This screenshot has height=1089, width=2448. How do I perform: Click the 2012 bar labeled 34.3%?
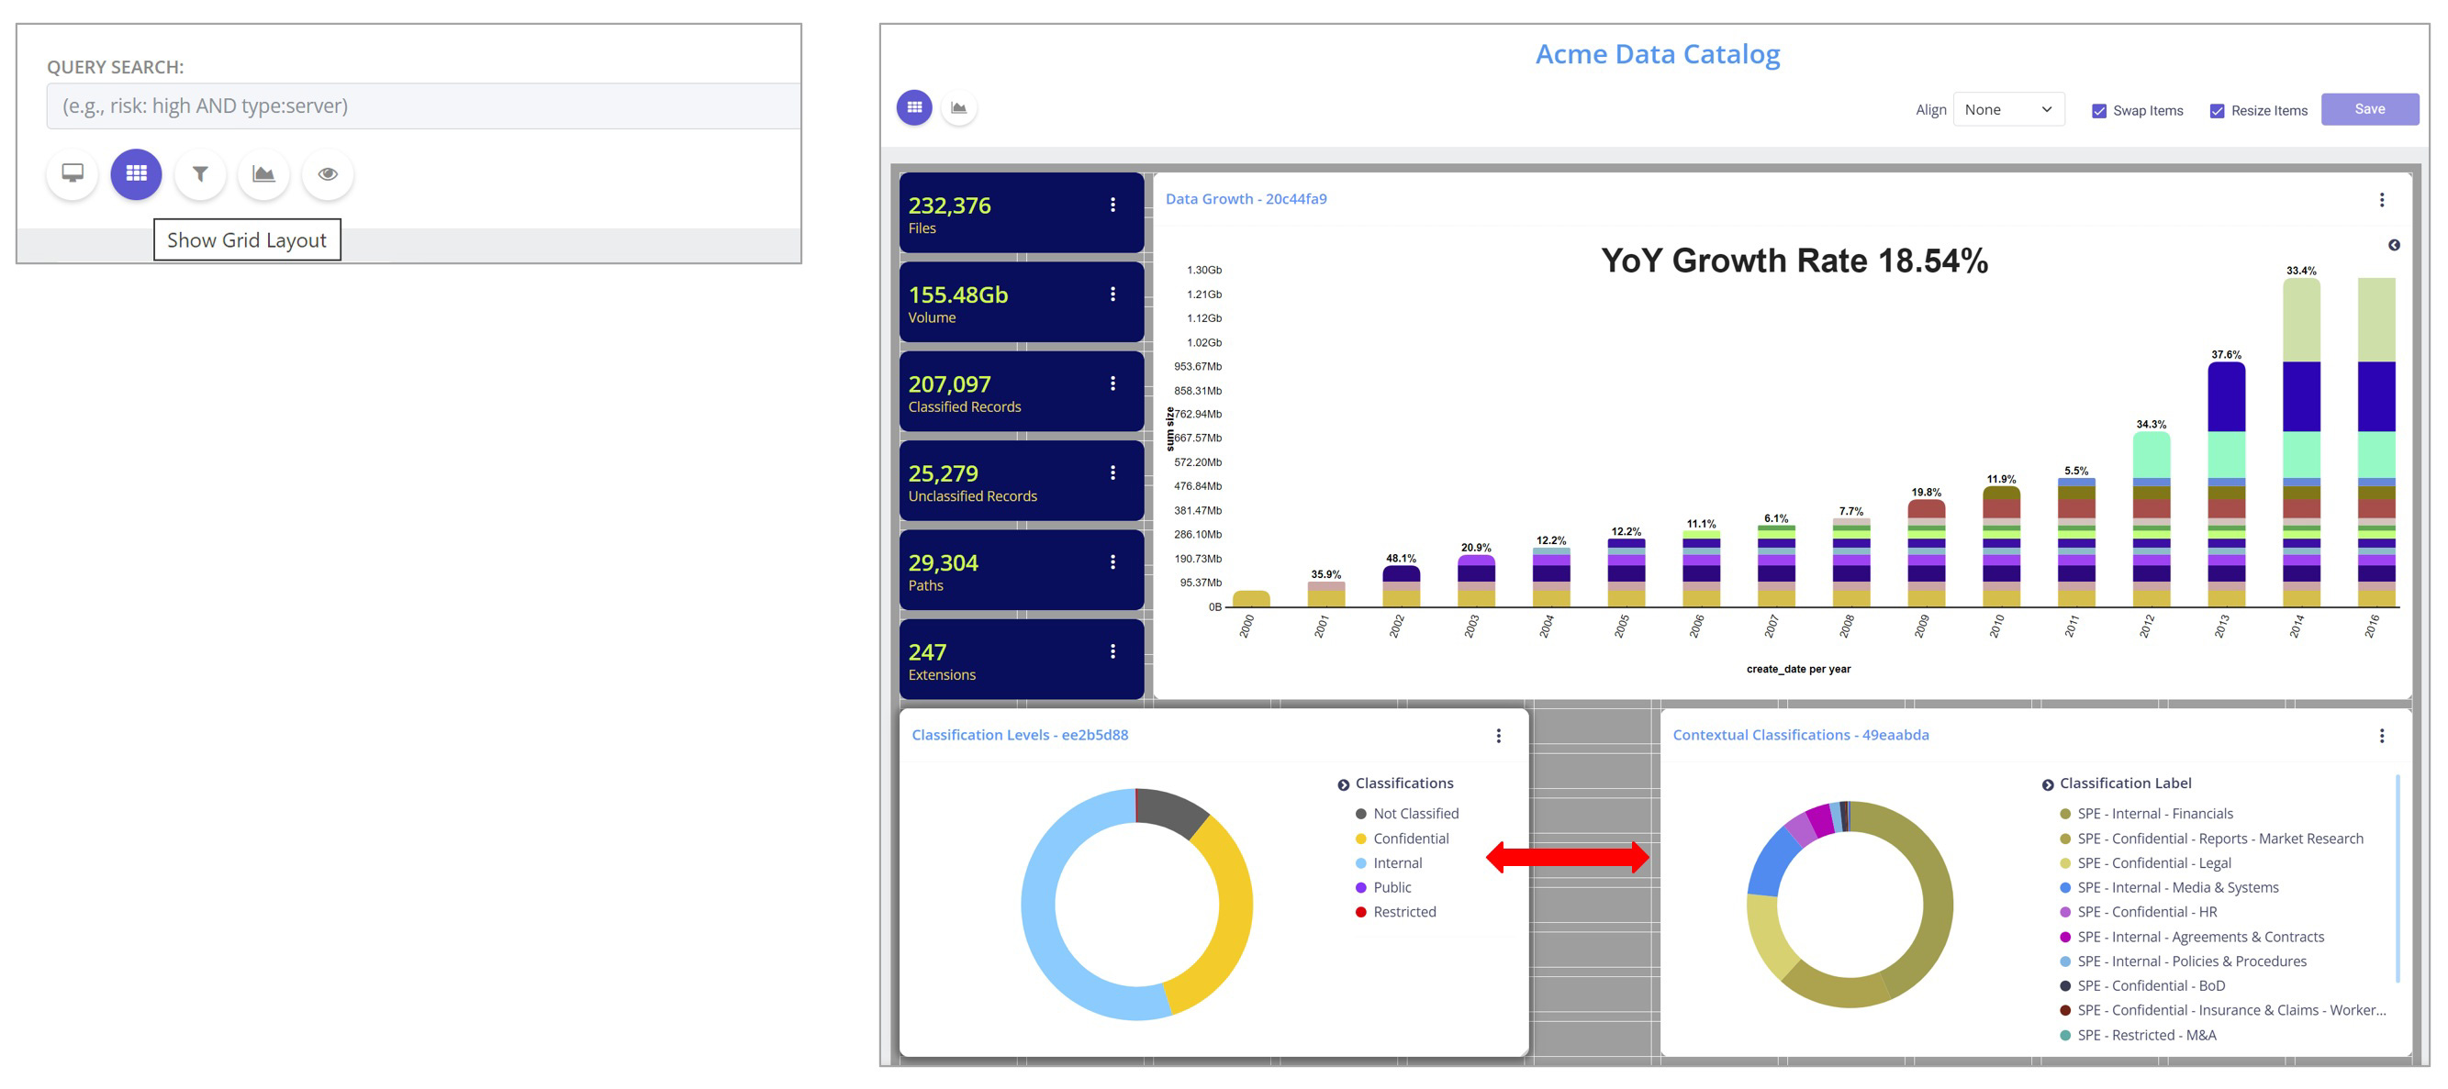coord(2151,520)
